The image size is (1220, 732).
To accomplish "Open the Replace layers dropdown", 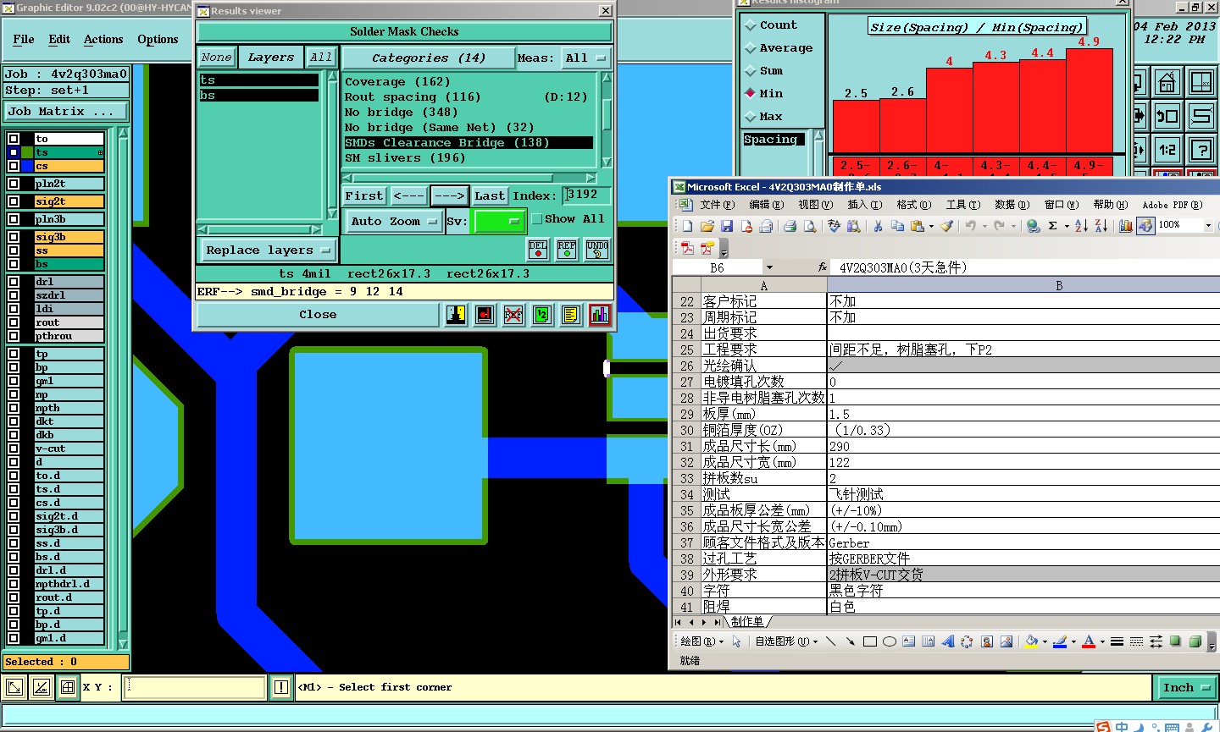I will [268, 250].
